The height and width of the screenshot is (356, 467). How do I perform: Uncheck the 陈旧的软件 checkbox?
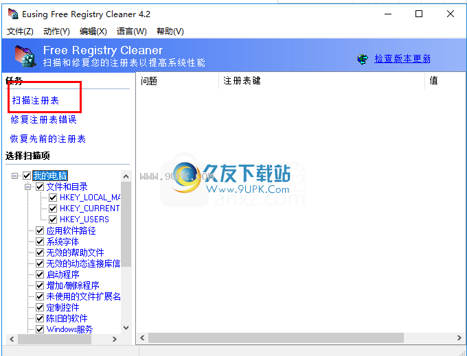click(x=40, y=318)
